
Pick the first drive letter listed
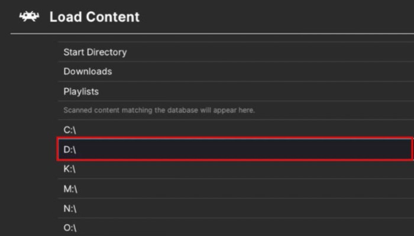[70, 129]
